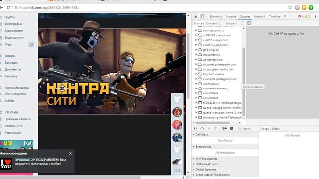This screenshot has height=179, width=319.
Task: Select sb.scorecardresearch.com in the tree
Action: tap(219, 64)
